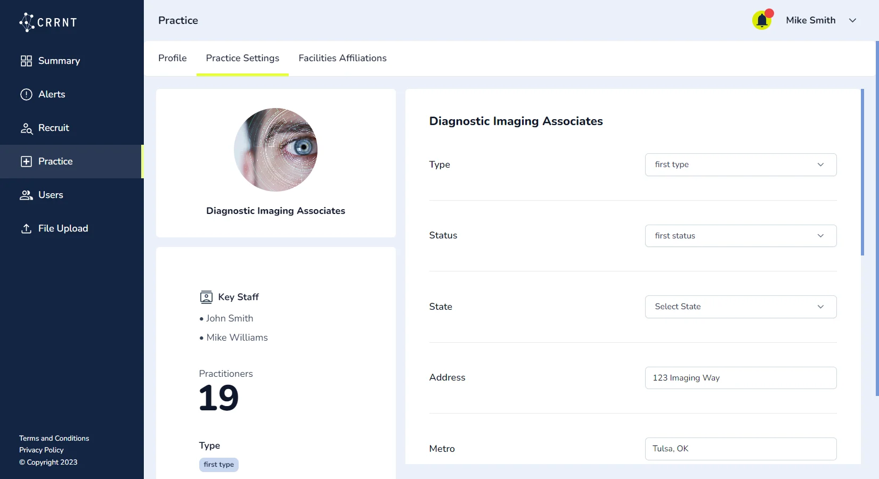879x479 pixels.
Task: Open the Summary dashboard grid icon
Action: pos(26,61)
